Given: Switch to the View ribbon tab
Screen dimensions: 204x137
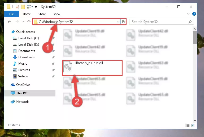Looking at the screenshot, I should [x=57, y=14].
